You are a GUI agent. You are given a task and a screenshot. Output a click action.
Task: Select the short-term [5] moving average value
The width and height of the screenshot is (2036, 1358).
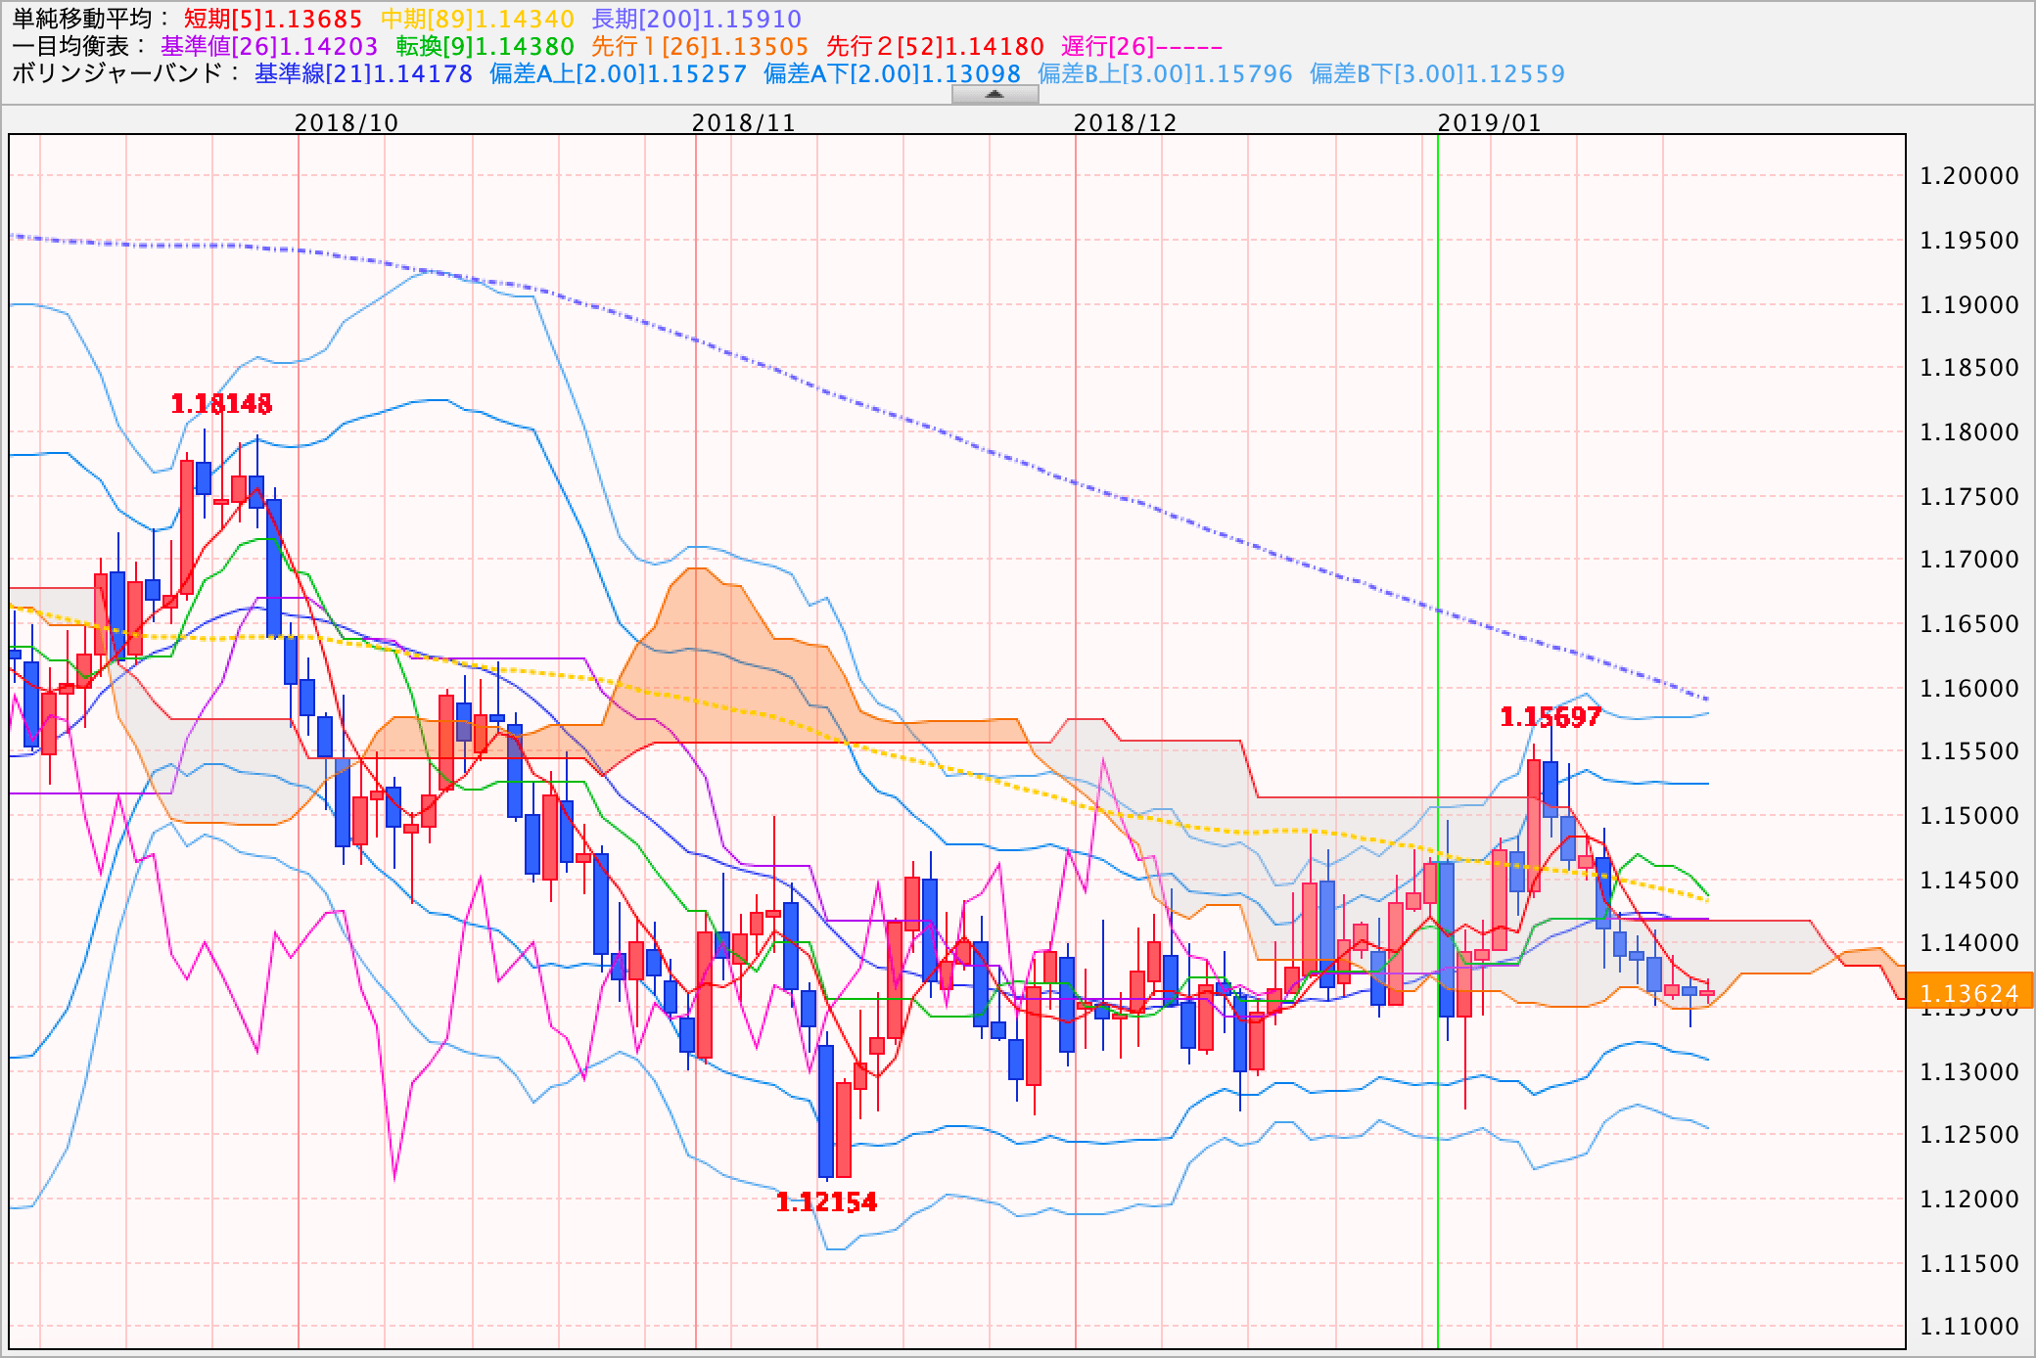coord(273,20)
